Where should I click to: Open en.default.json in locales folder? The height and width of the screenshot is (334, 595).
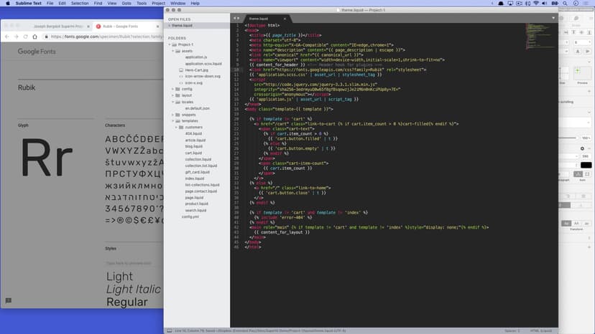point(196,108)
